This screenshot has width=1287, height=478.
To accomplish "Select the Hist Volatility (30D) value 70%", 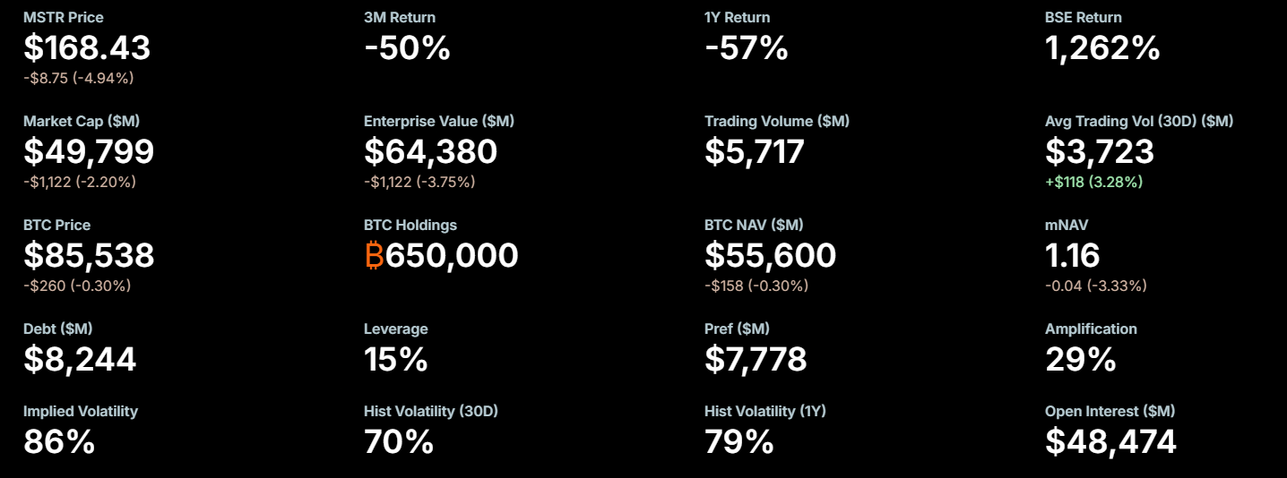I will coord(399,441).
